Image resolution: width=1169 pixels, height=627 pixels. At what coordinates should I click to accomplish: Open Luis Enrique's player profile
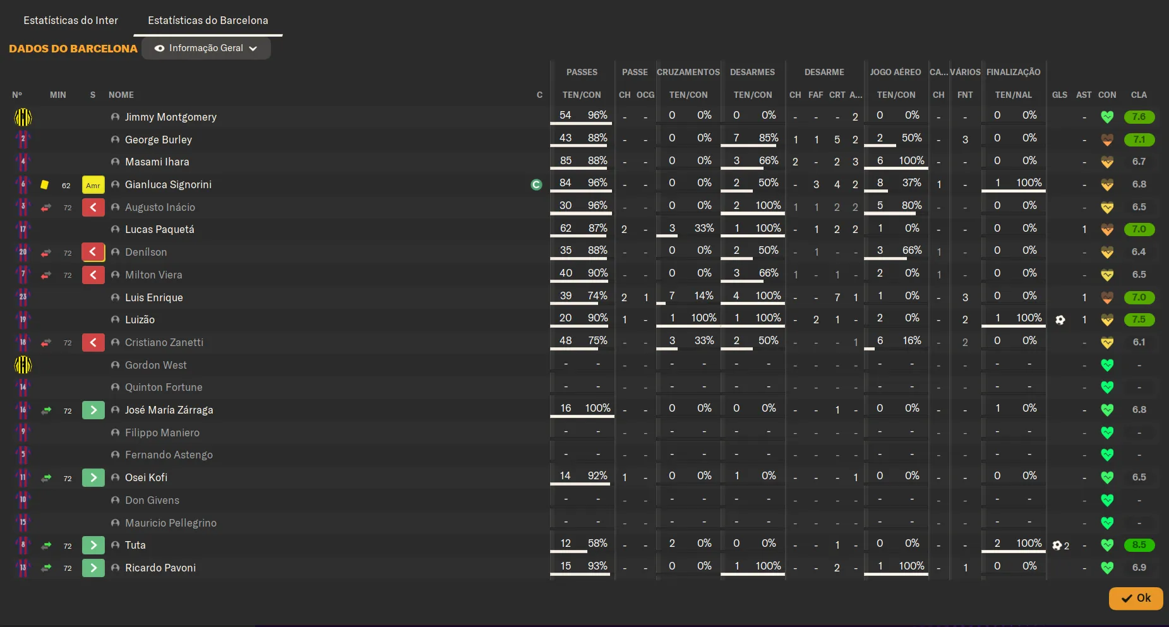154,297
